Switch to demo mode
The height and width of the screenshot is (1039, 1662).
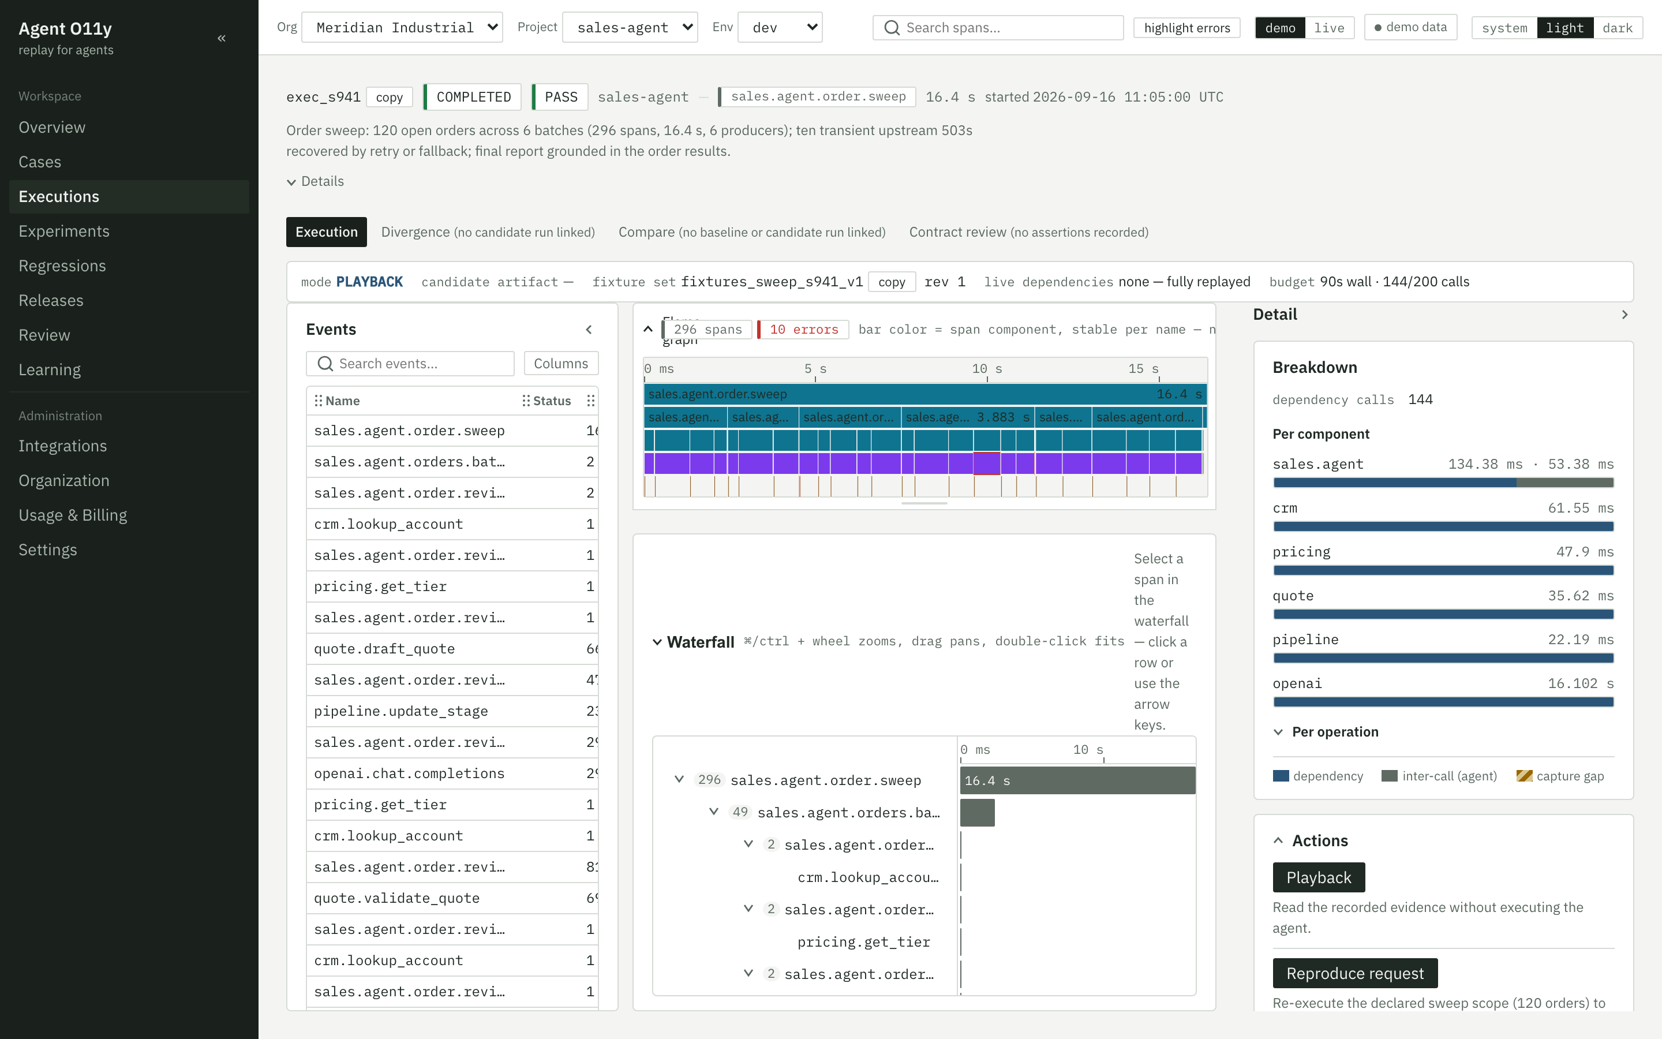(1280, 28)
